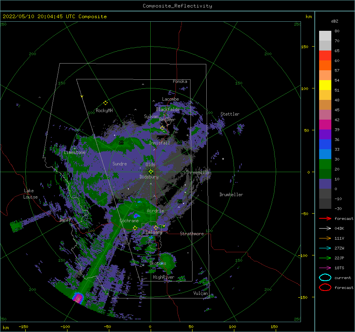355x332 pixels.
Task: Click the yellow diamond marker below RedDeer
Action: (163, 128)
